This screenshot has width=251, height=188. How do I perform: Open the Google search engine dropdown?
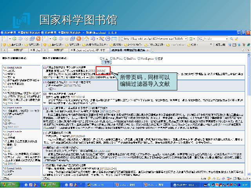(x=227, y=39)
